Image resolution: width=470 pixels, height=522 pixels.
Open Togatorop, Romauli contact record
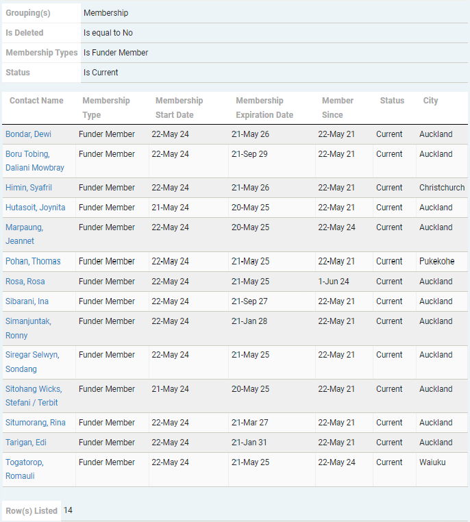pos(24,469)
